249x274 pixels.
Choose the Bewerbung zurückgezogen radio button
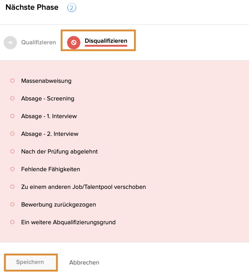click(12, 205)
